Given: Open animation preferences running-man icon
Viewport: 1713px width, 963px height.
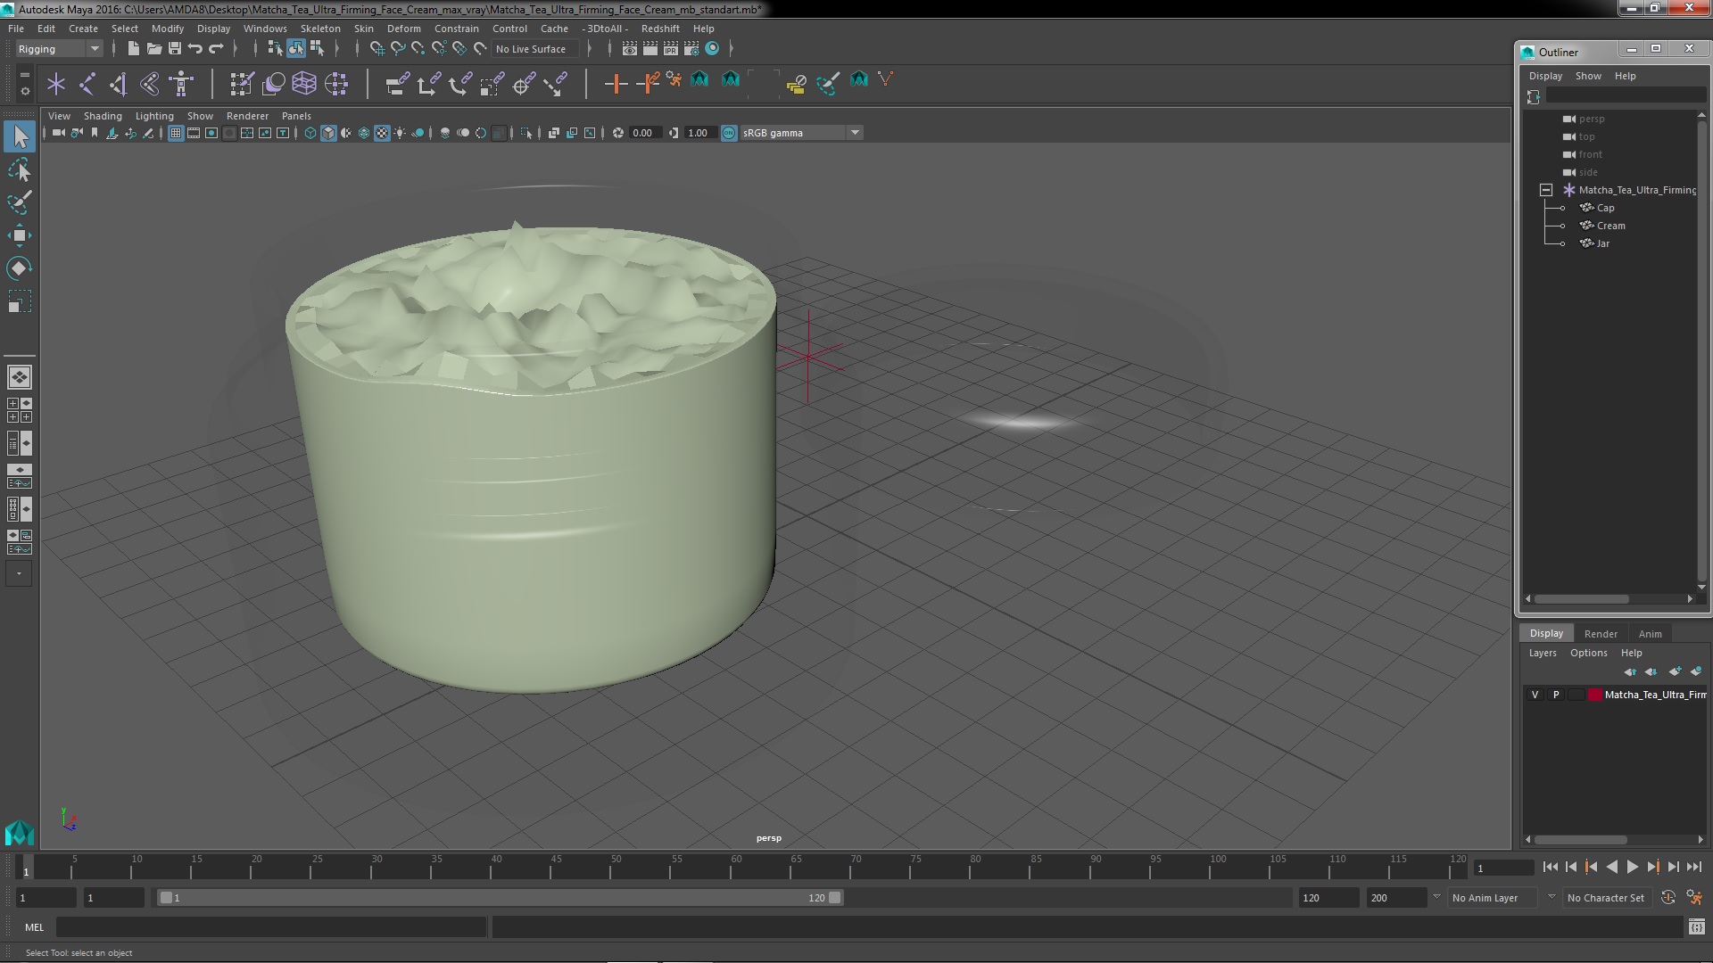Looking at the screenshot, I should (1694, 898).
